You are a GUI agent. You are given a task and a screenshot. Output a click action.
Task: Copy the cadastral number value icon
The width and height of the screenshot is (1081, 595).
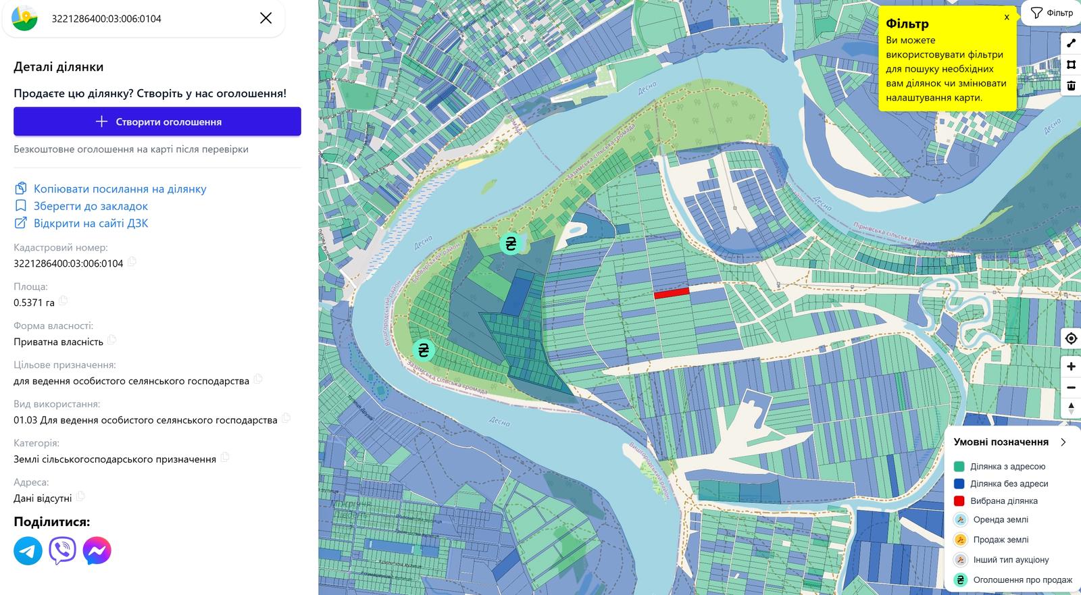[x=132, y=261]
